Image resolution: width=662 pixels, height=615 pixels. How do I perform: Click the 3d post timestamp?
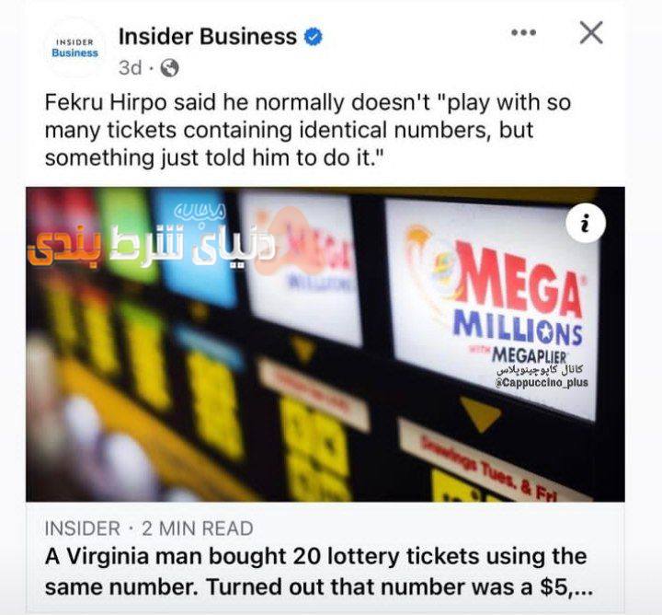click(130, 67)
